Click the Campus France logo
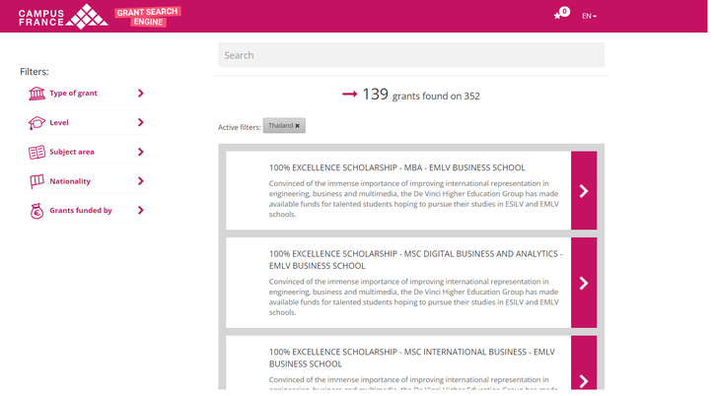714x396 pixels. [63, 17]
